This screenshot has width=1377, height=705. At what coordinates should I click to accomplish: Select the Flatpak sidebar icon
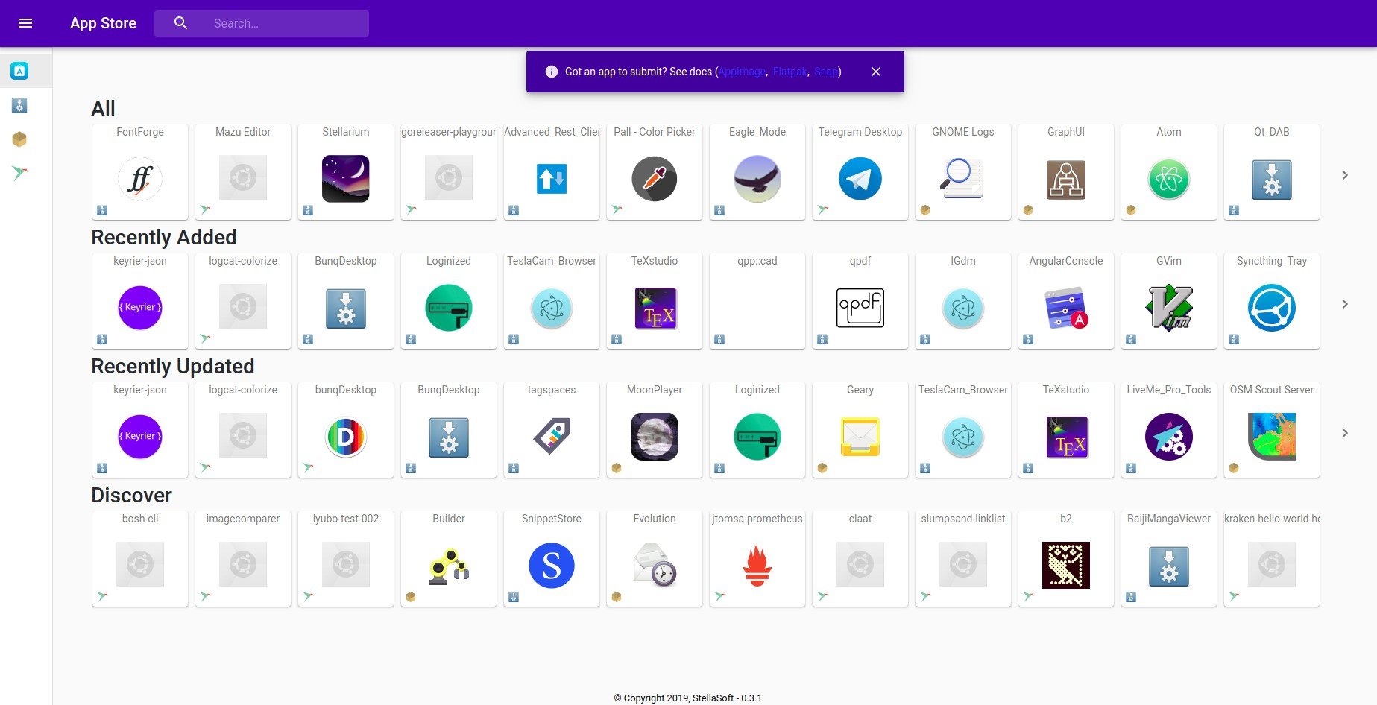(x=19, y=139)
